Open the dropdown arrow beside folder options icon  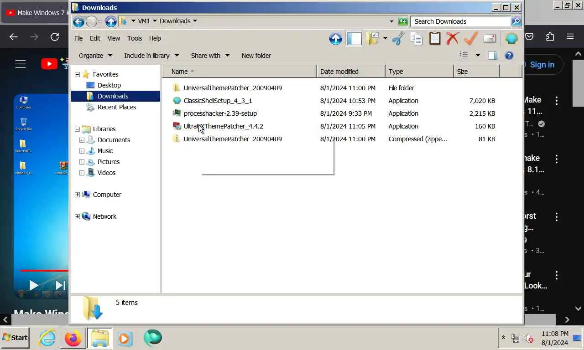point(385,39)
